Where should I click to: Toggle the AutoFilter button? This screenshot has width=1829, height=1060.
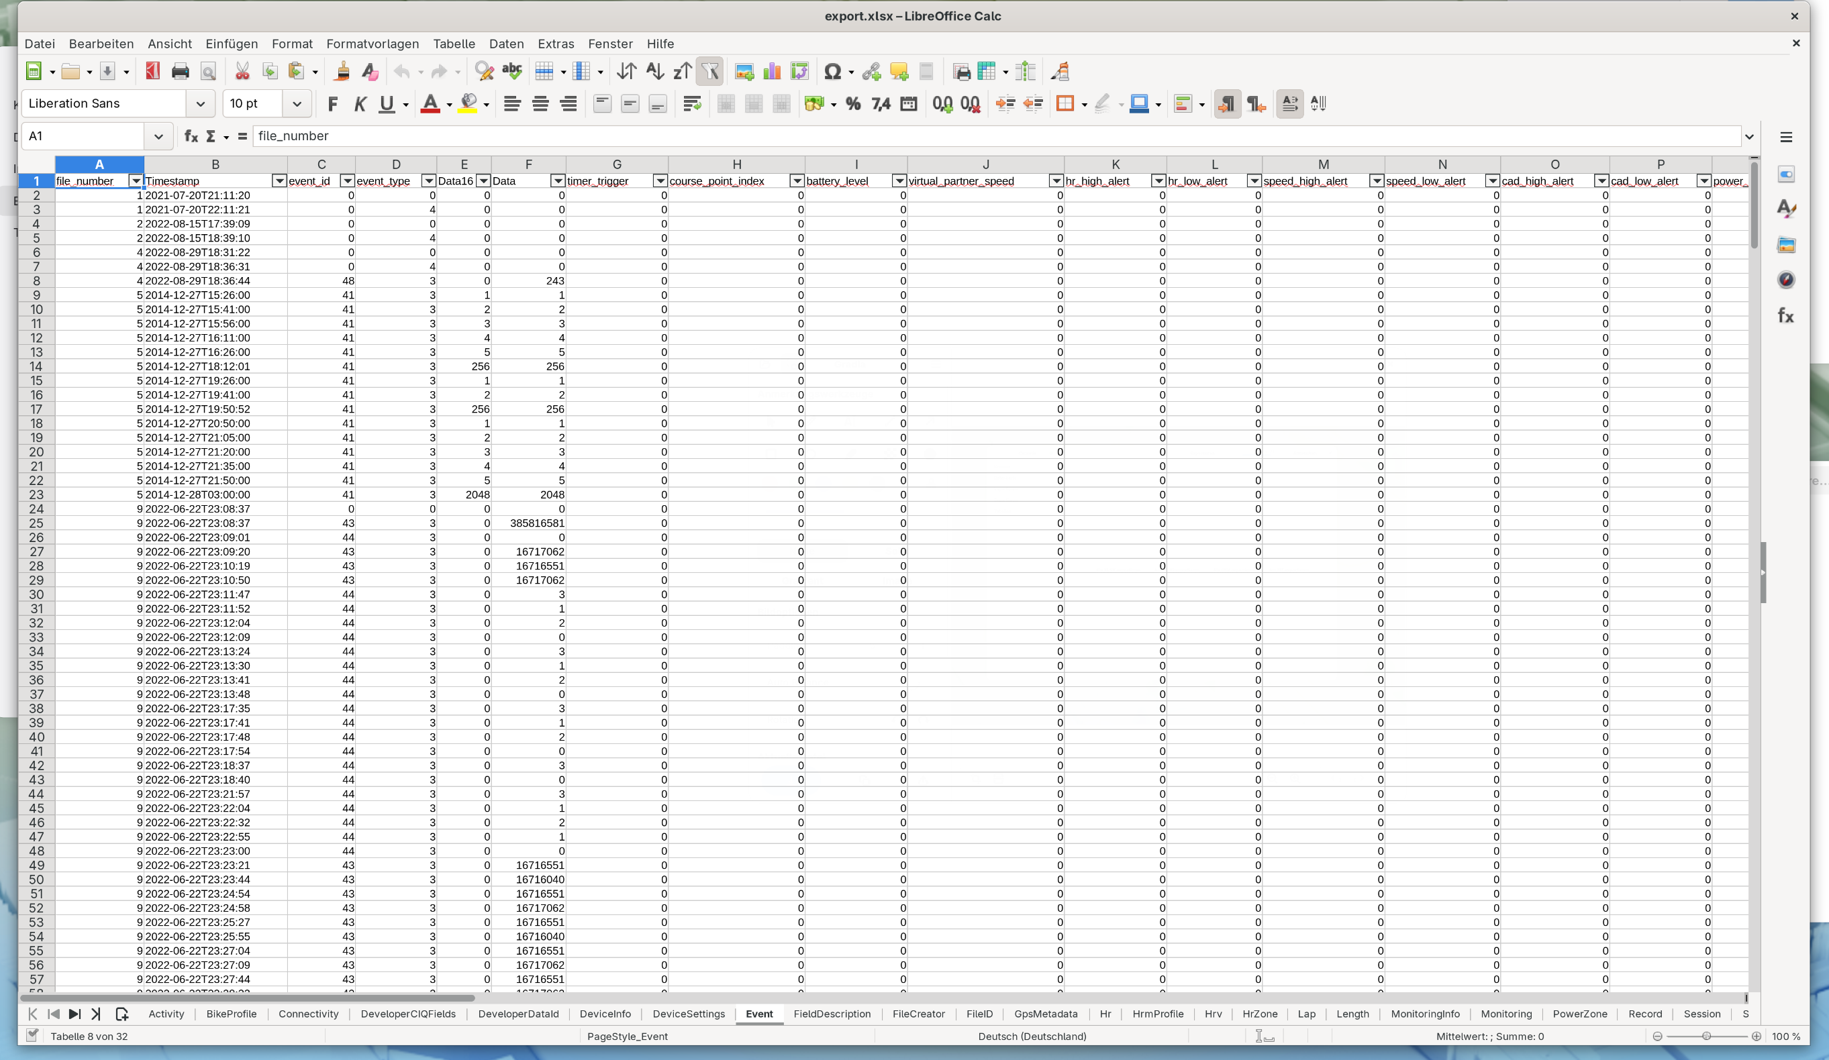point(710,71)
